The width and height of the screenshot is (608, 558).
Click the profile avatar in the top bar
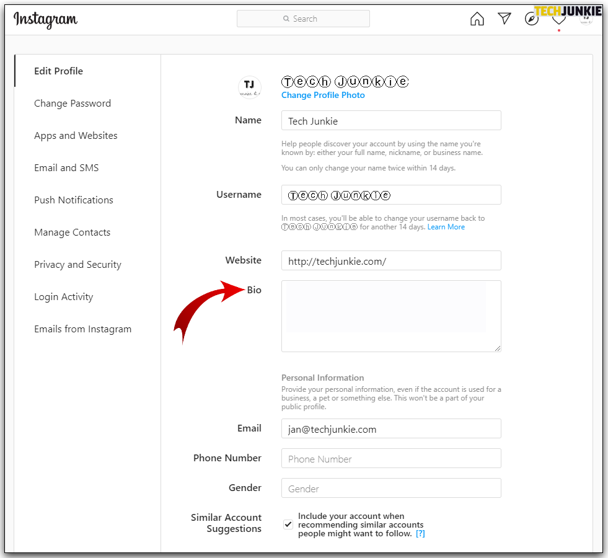586,20
